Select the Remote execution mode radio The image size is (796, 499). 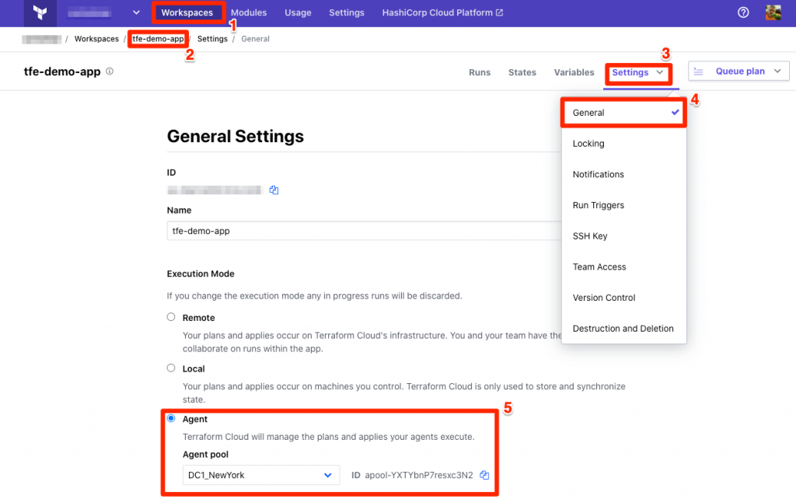[x=171, y=317]
